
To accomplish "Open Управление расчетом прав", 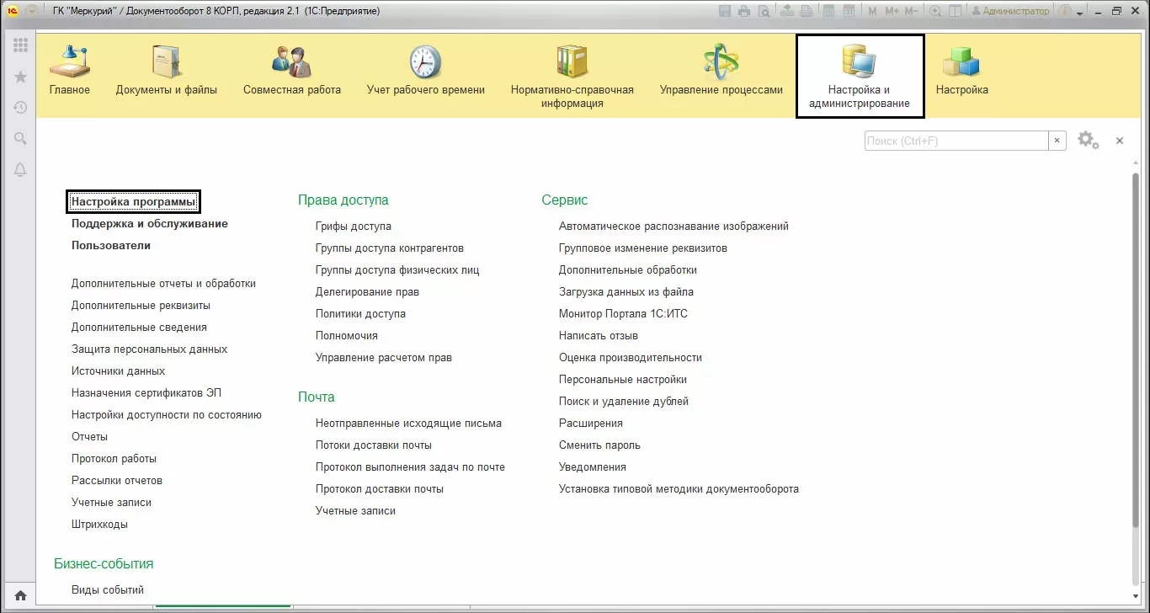I will pyautogui.click(x=384, y=358).
